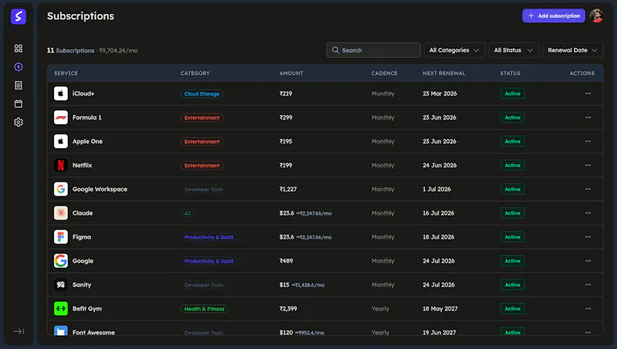Click the Netflix logo icon
Screen dimensions: 617x349
click(61, 166)
